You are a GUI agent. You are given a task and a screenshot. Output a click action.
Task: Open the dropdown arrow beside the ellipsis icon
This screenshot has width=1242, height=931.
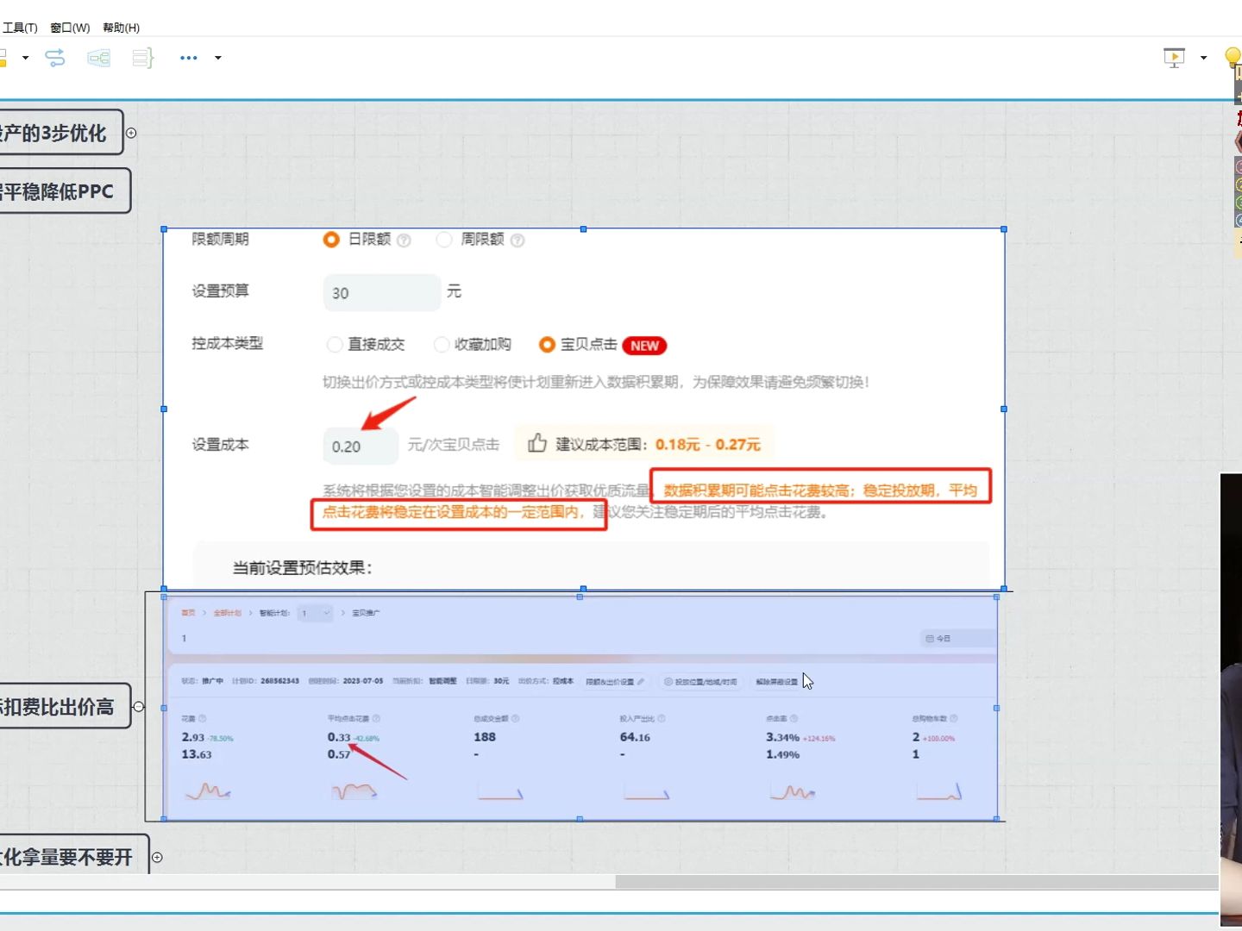[218, 59]
